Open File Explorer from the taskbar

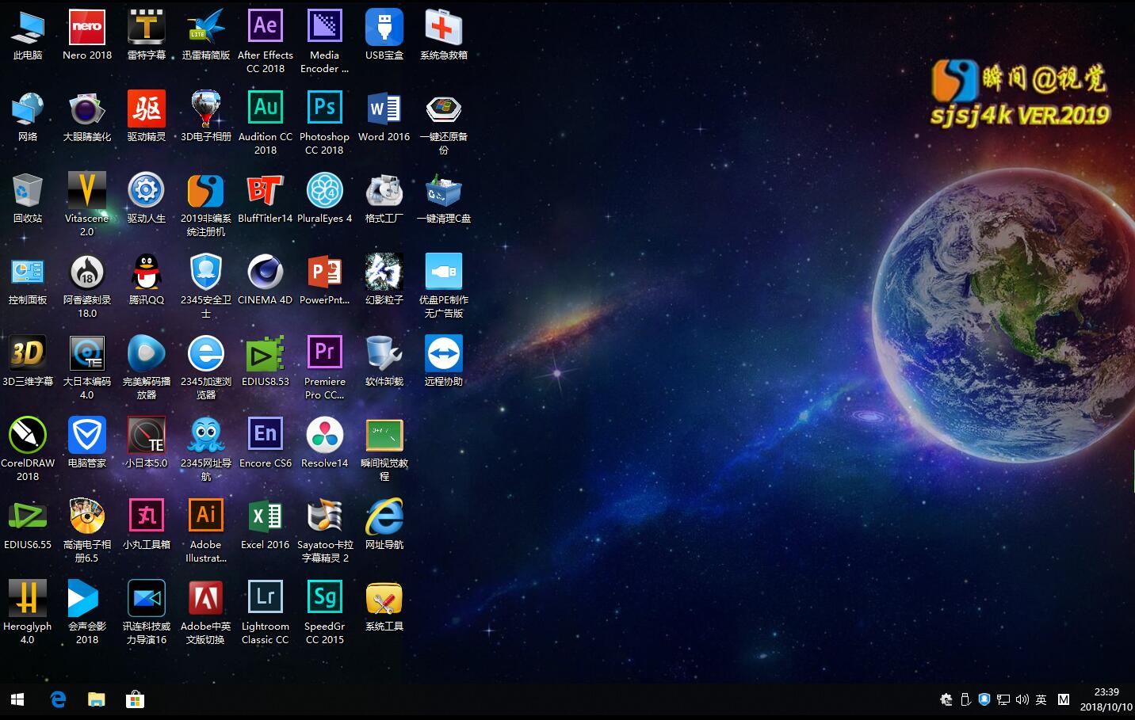(x=96, y=699)
